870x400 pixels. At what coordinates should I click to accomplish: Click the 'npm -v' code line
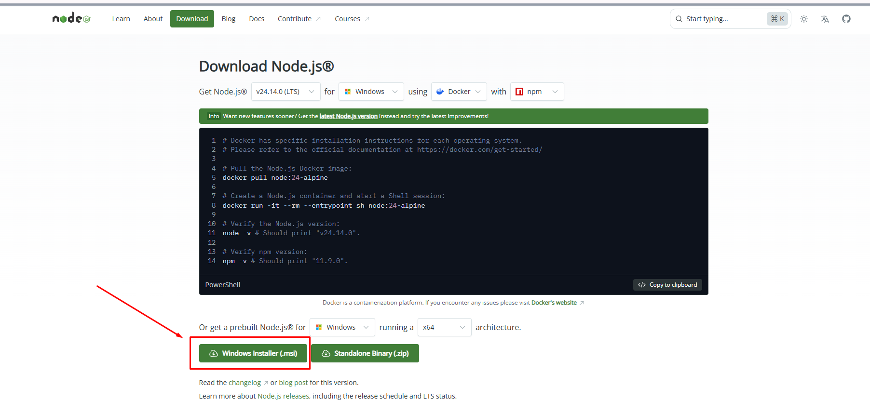[x=285, y=261]
